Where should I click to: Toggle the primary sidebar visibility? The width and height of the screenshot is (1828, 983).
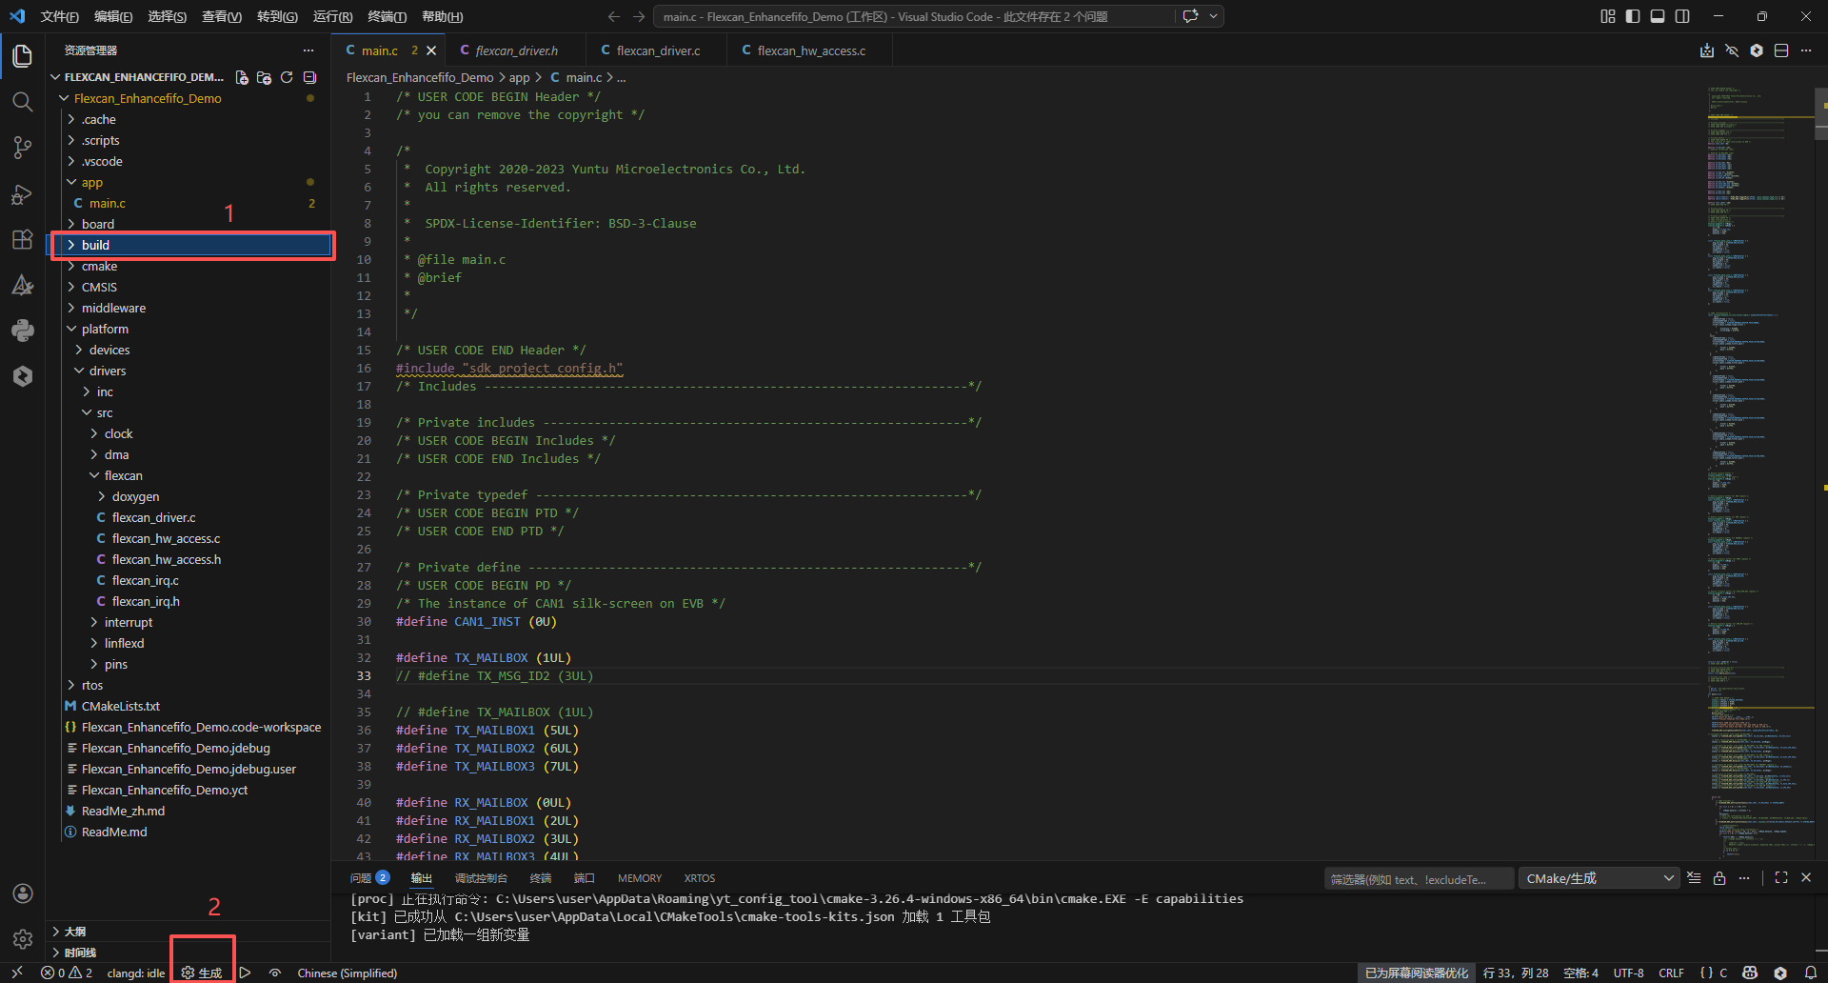coord(1633,16)
